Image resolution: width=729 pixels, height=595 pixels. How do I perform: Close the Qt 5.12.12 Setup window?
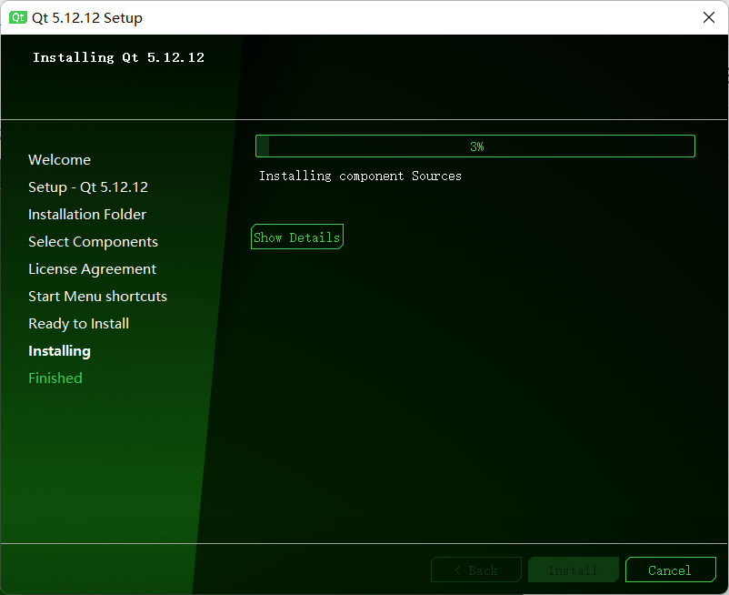(708, 17)
